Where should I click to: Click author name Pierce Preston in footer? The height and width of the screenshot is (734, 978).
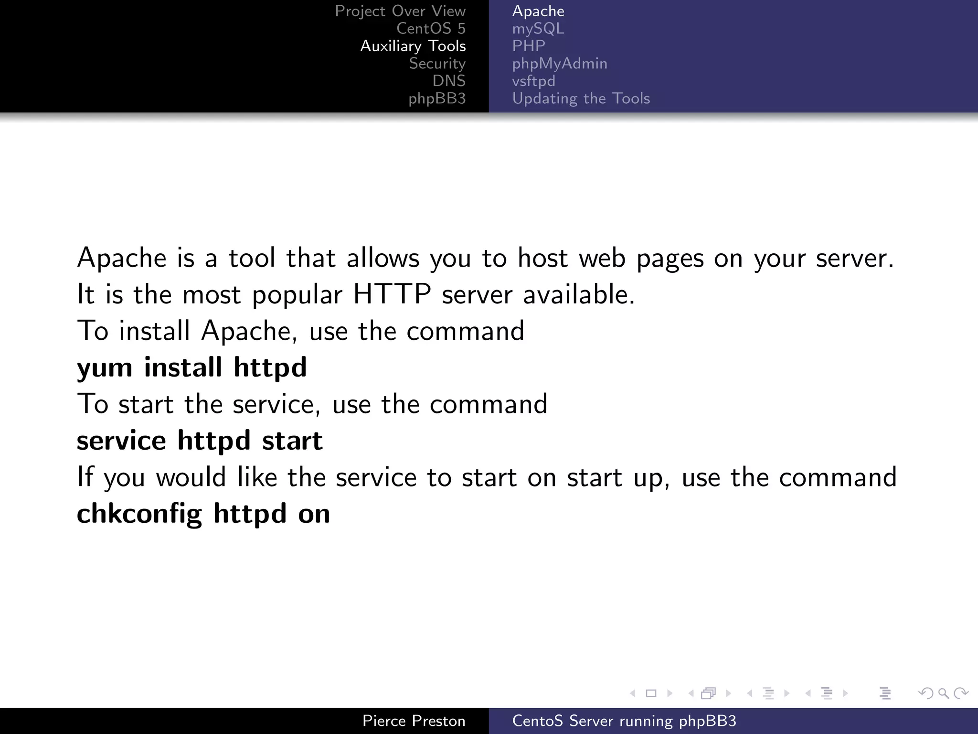(414, 721)
